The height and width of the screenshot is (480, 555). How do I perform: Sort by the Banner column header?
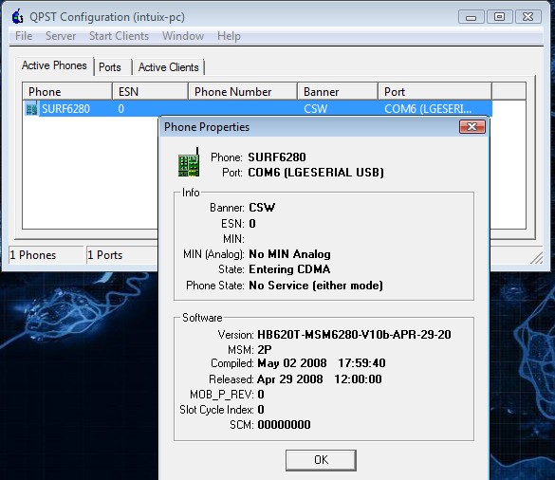click(x=338, y=92)
